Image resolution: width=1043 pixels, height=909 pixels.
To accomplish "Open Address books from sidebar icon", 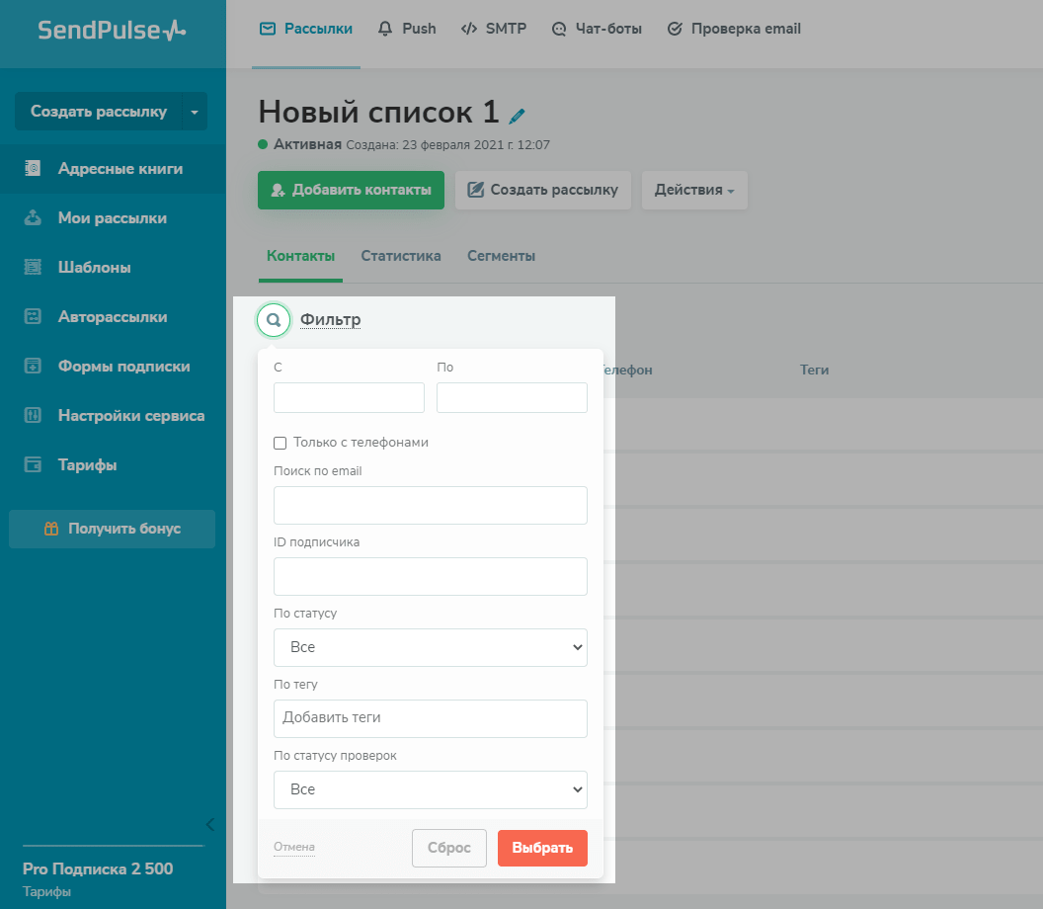I will pos(33,169).
